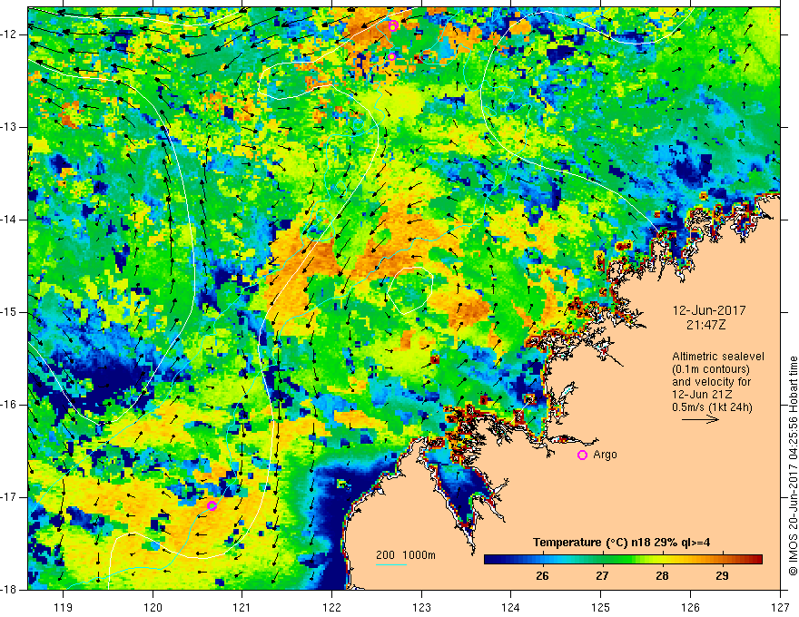Click latitude axis label -12
This screenshot has width=799, height=617.
[x=9, y=34]
